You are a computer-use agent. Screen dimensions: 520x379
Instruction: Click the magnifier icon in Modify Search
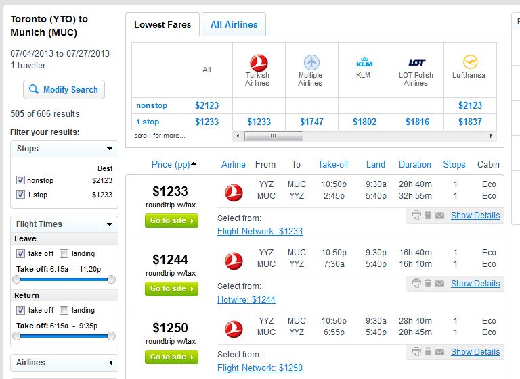pos(33,89)
